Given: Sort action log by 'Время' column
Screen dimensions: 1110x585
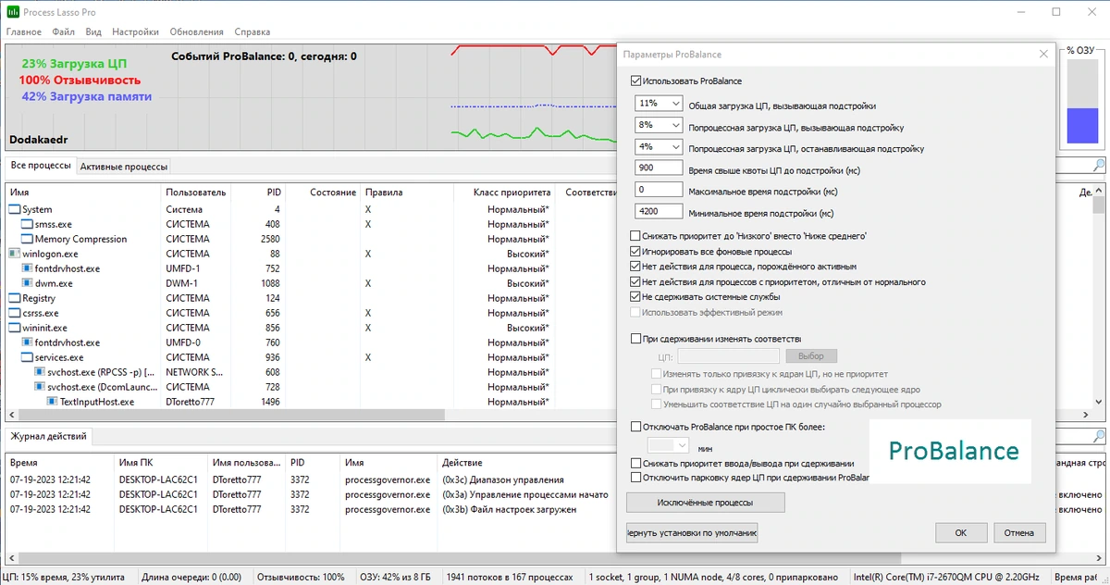Looking at the screenshot, I should click(x=59, y=462).
